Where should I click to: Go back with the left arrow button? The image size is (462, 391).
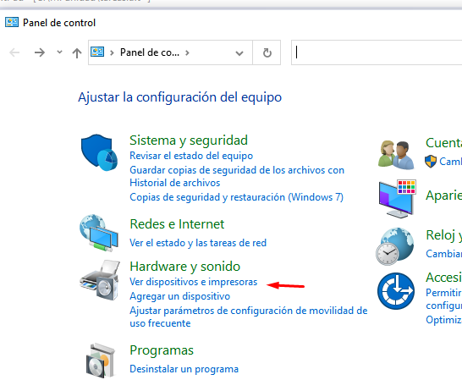pyautogui.click(x=14, y=52)
